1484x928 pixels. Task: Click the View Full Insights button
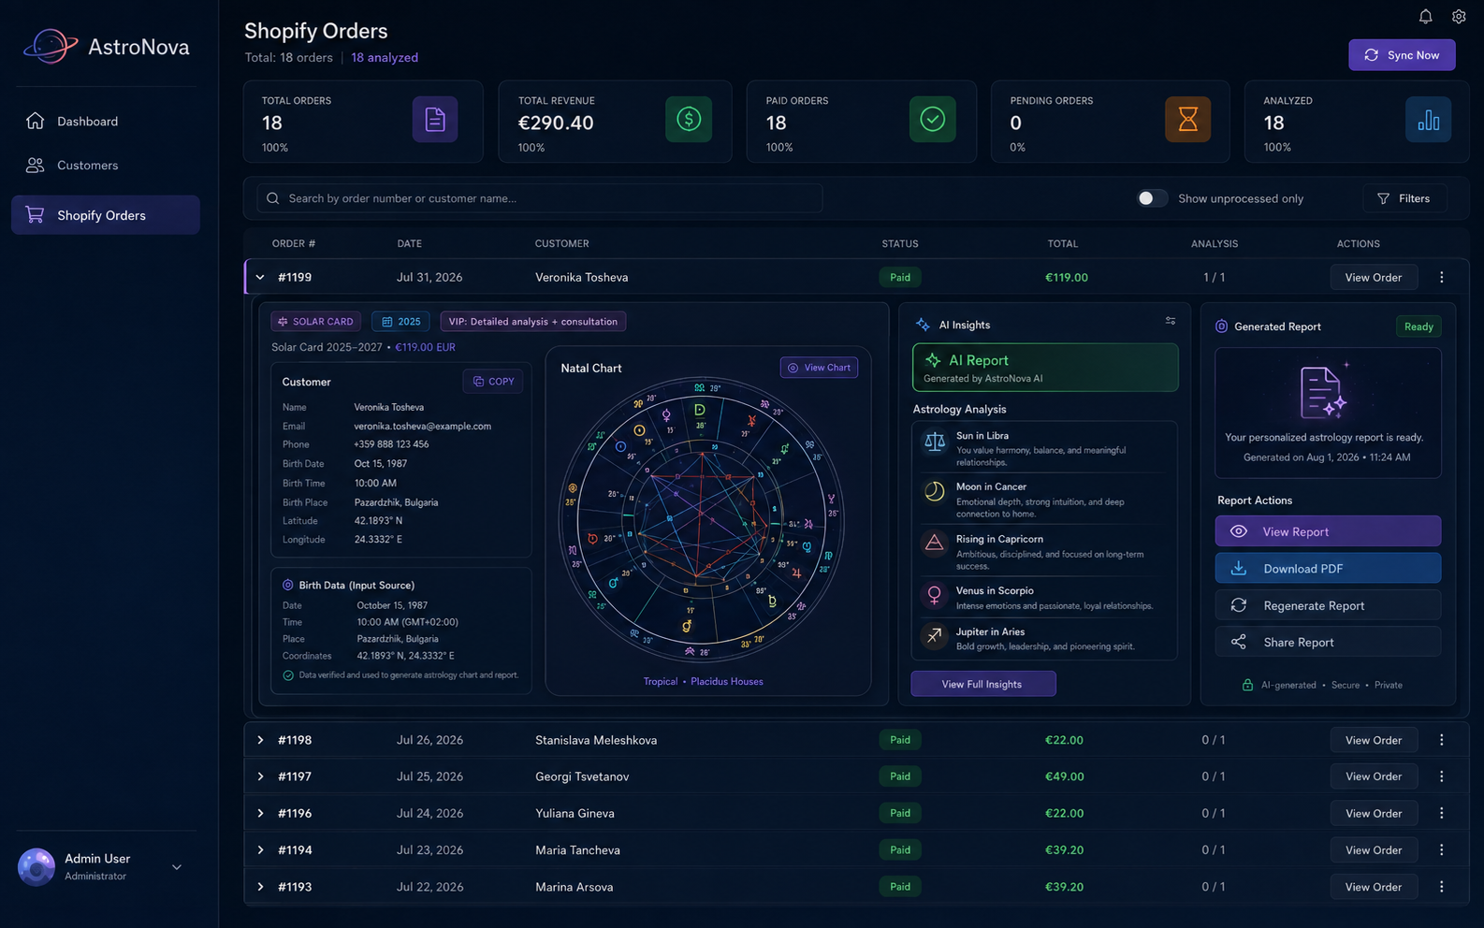point(982,684)
